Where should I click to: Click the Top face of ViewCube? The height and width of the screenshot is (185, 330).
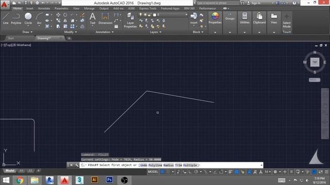pyautogui.click(x=315, y=62)
